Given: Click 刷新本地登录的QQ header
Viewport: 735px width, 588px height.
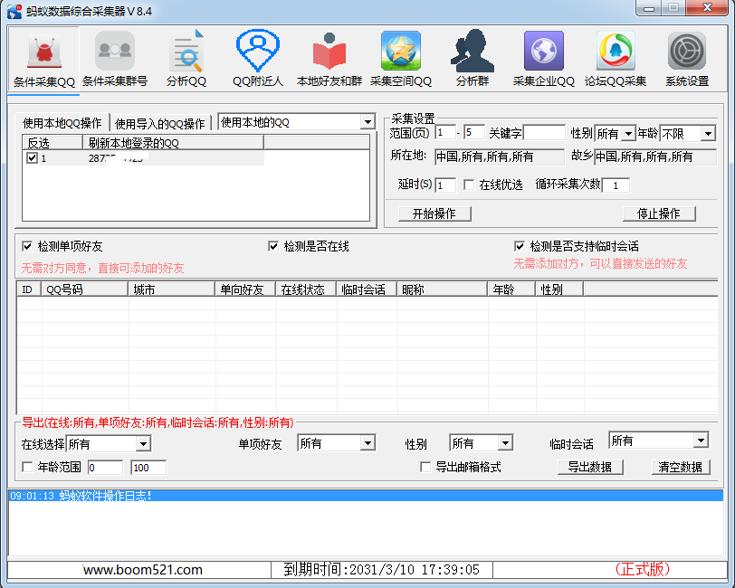Looking at the screenshot, I should tap(173, 142).
